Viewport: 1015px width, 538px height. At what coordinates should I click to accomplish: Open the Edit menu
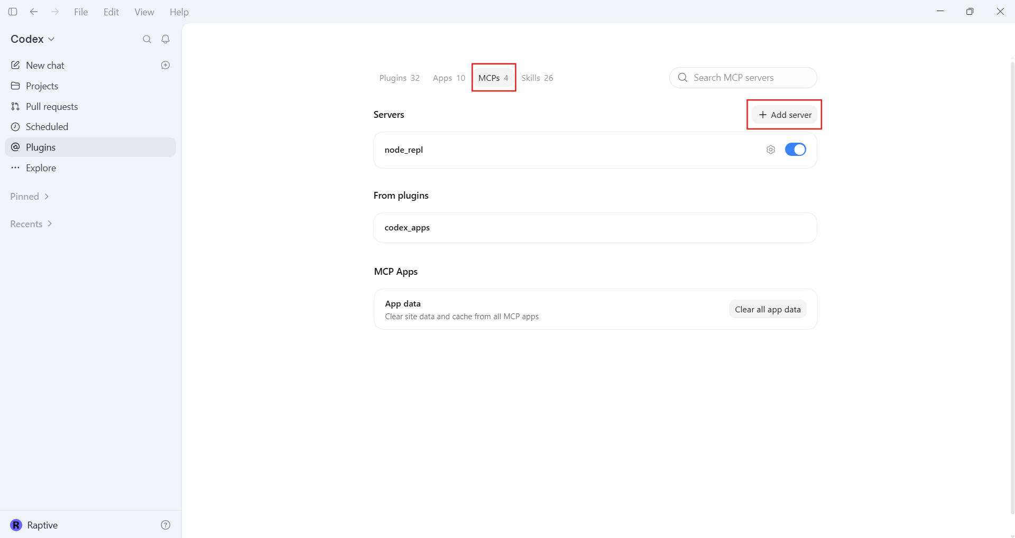[111, 12]
